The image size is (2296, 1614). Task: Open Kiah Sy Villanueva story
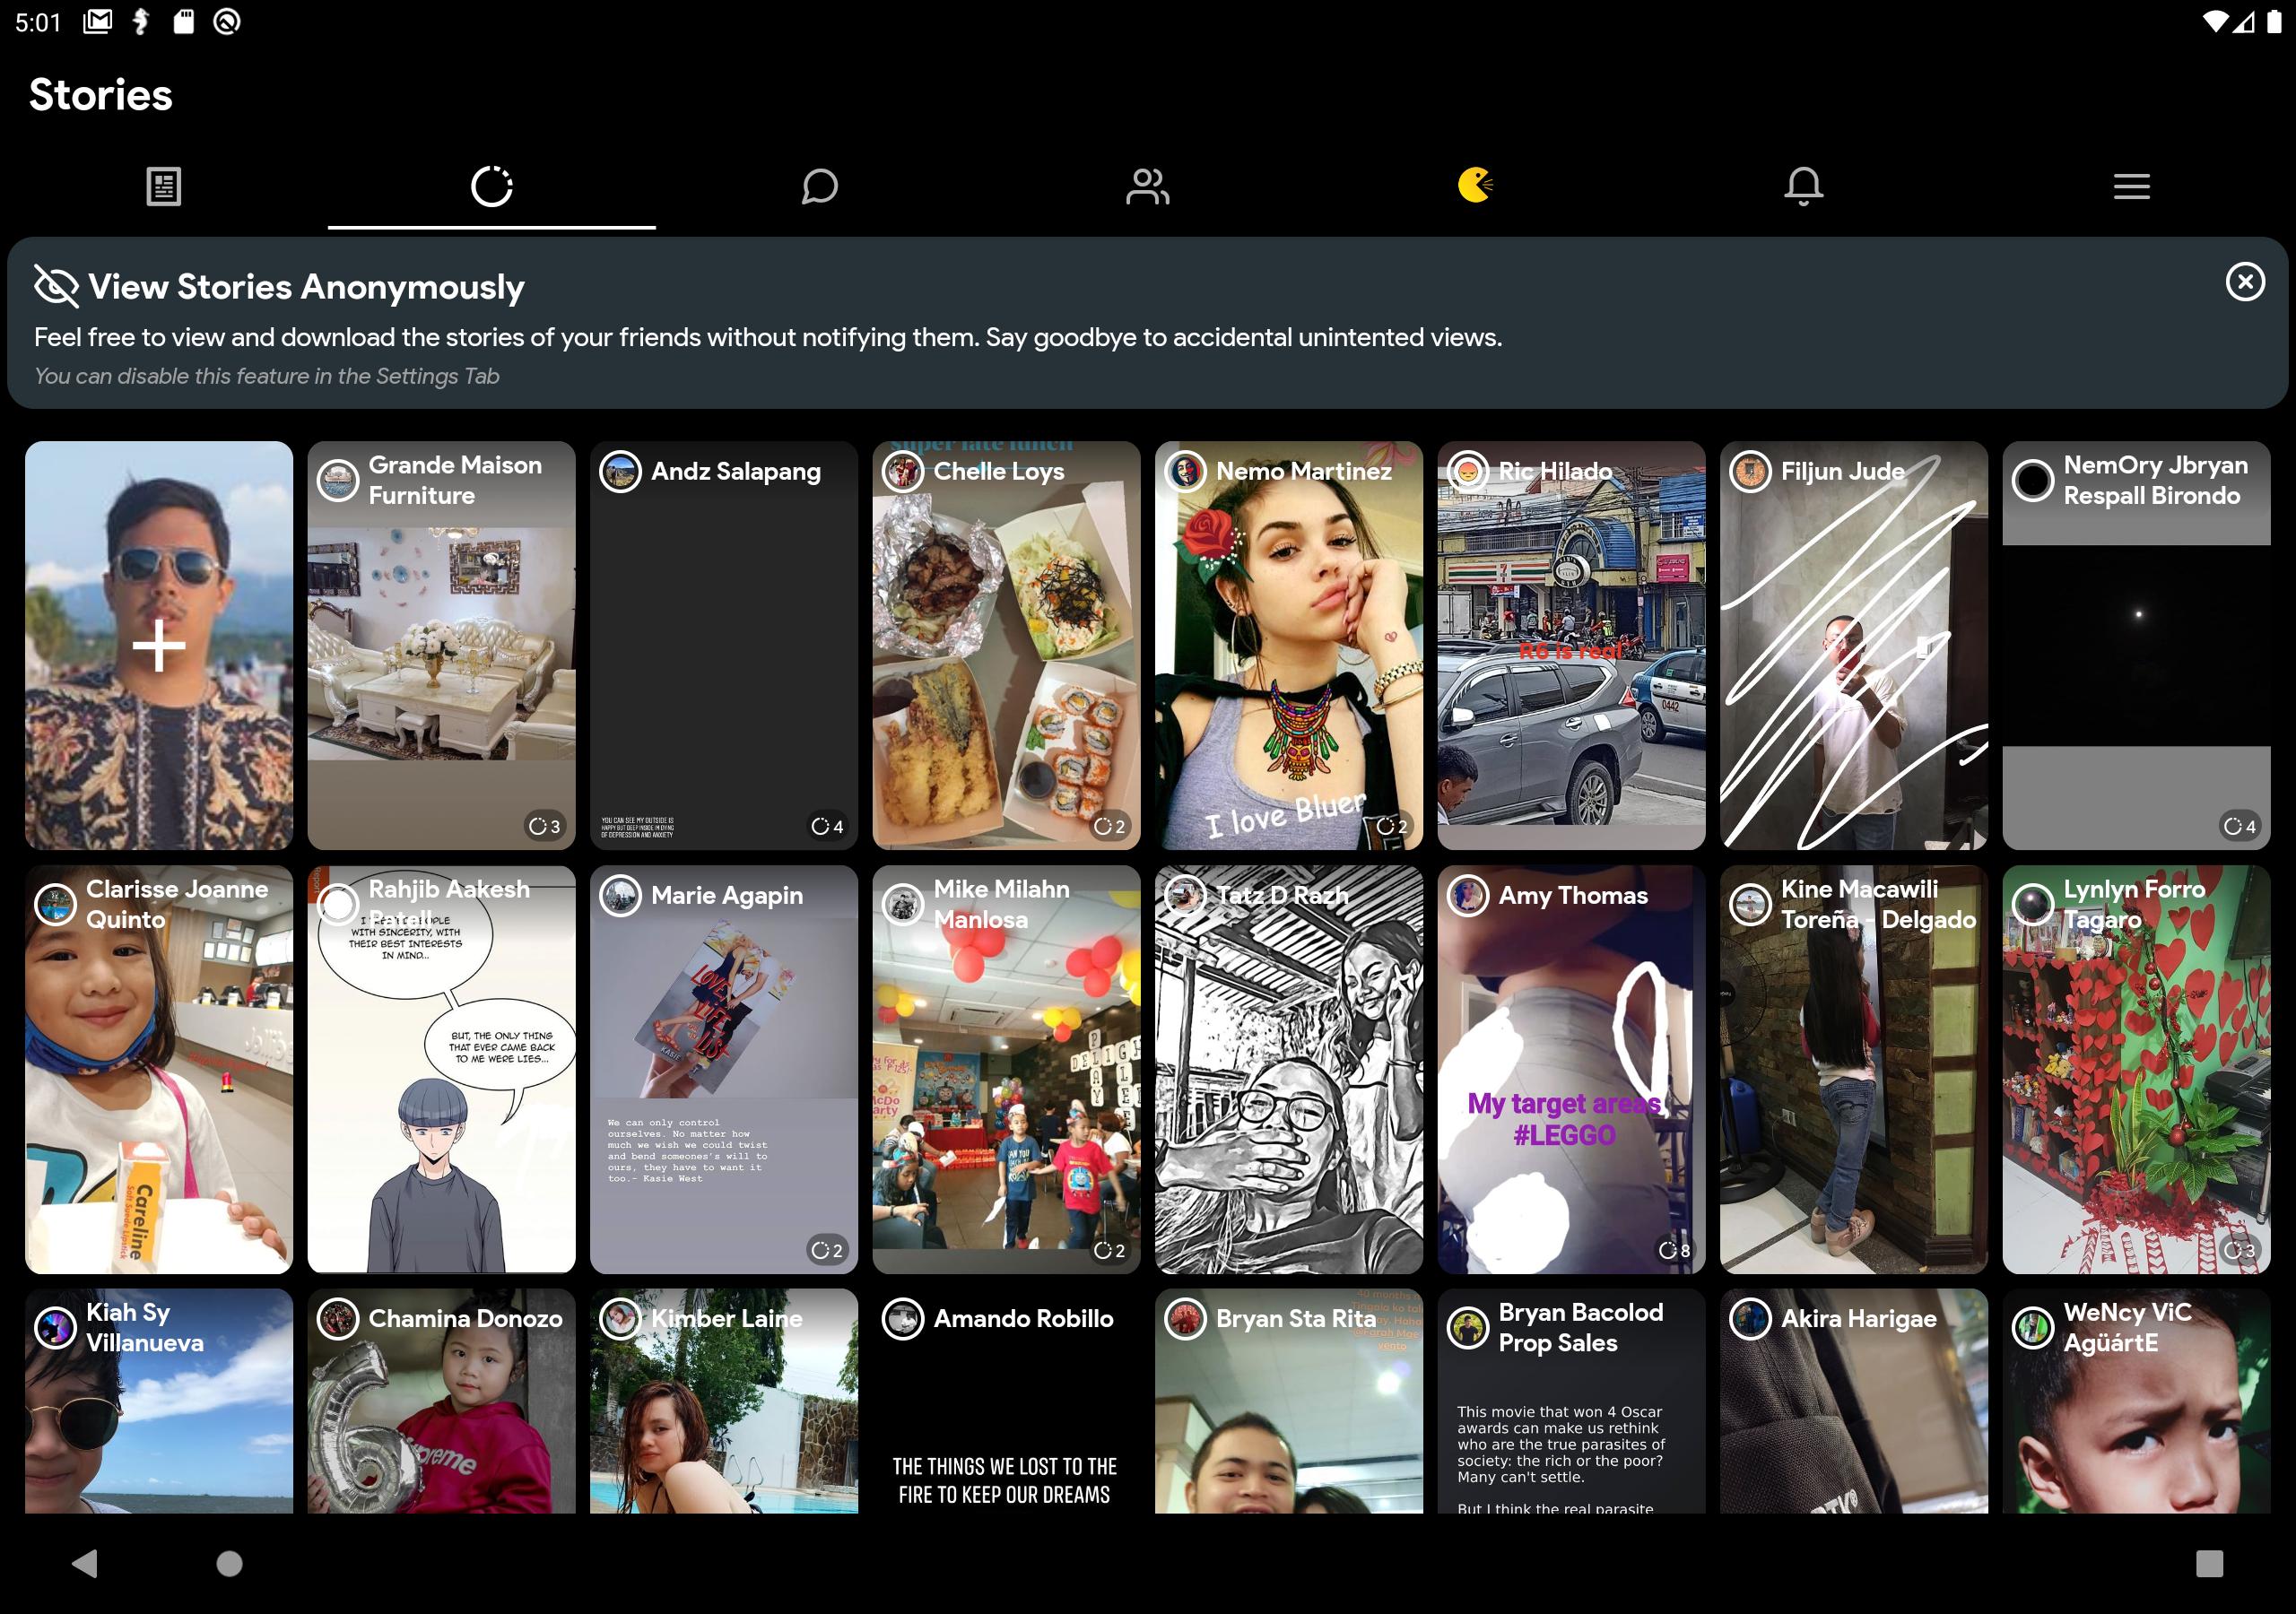click(159, 1400)
